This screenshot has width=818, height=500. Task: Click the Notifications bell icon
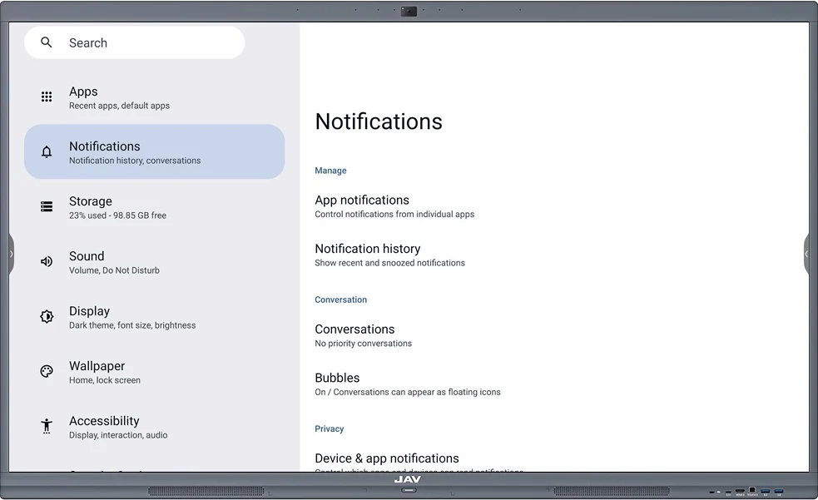[x=46, y=151]
